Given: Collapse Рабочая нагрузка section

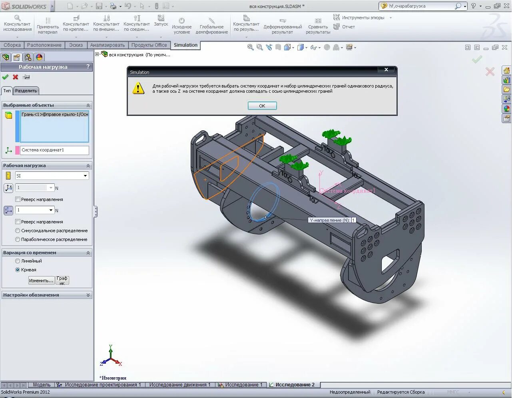Looking at the screenshot, I should click(x=88, y=166).
